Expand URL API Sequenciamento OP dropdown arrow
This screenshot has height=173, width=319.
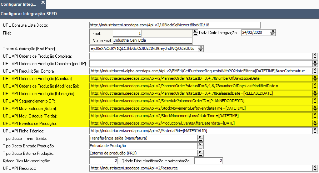click(x=315, y=103)
